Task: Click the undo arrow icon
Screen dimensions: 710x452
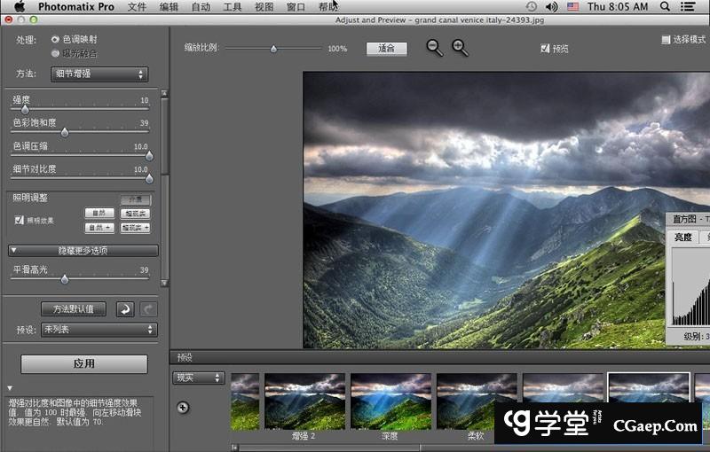Action: click(x=125, y=308)
